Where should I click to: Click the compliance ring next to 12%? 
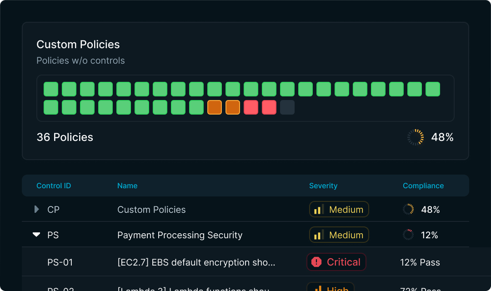tap(408, 235)
